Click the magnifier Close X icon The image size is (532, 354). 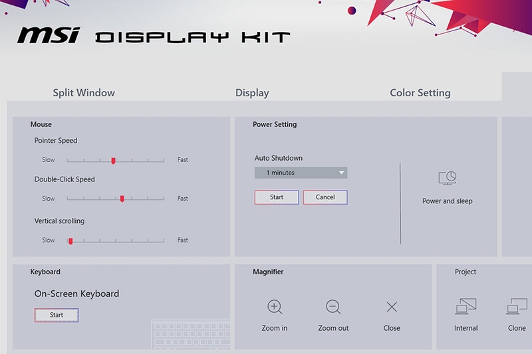392,307
